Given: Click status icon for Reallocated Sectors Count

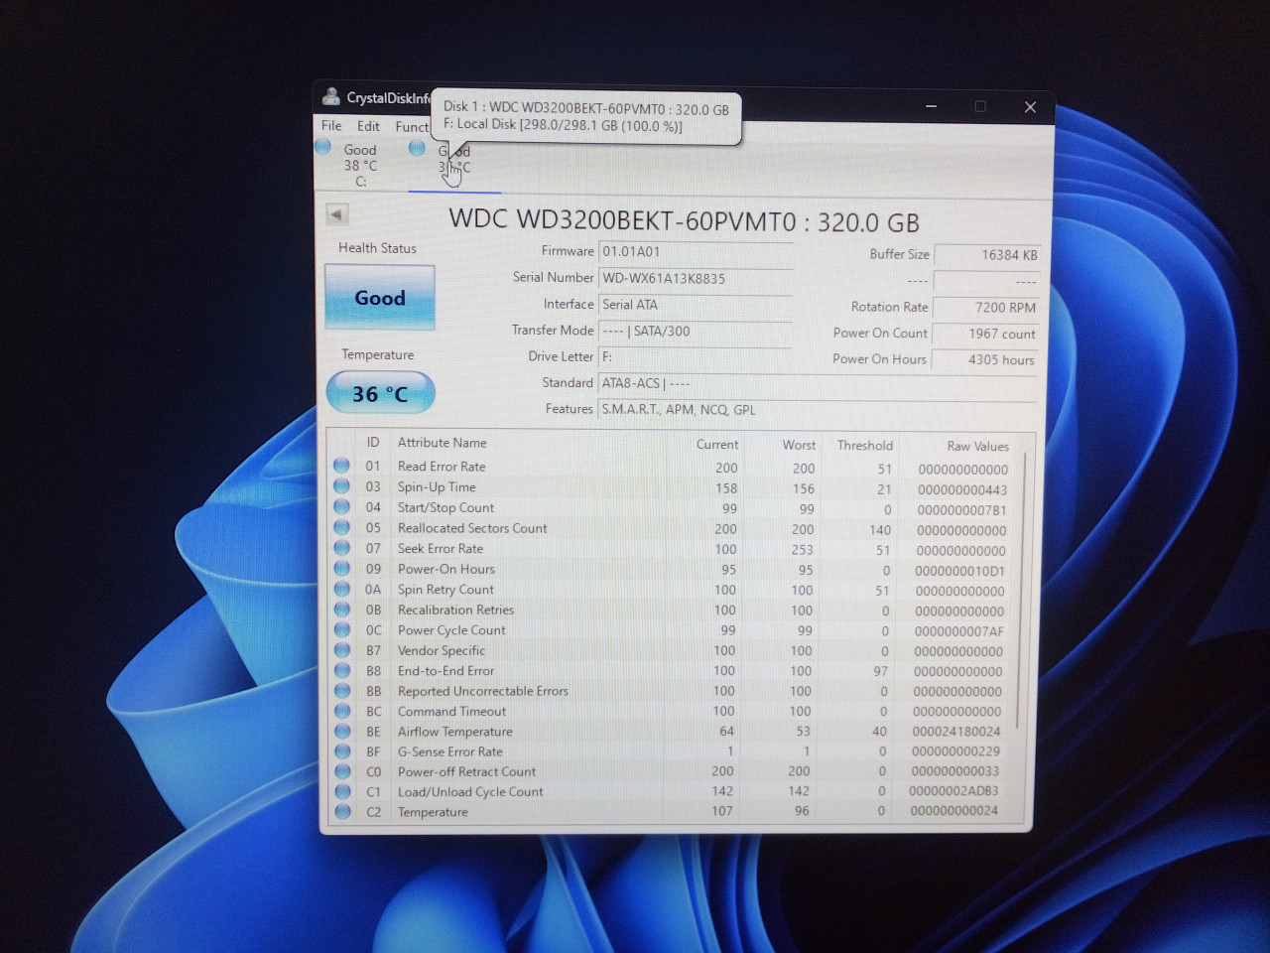Looking at the screenshot, I should pyautogui.click(x=341, y=528).
